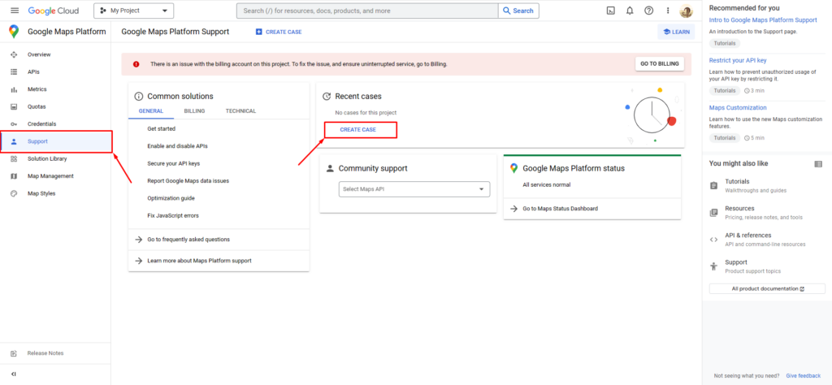Toggle the 'You might also like' list icon
832x385 pixels.
coord(818,163)
